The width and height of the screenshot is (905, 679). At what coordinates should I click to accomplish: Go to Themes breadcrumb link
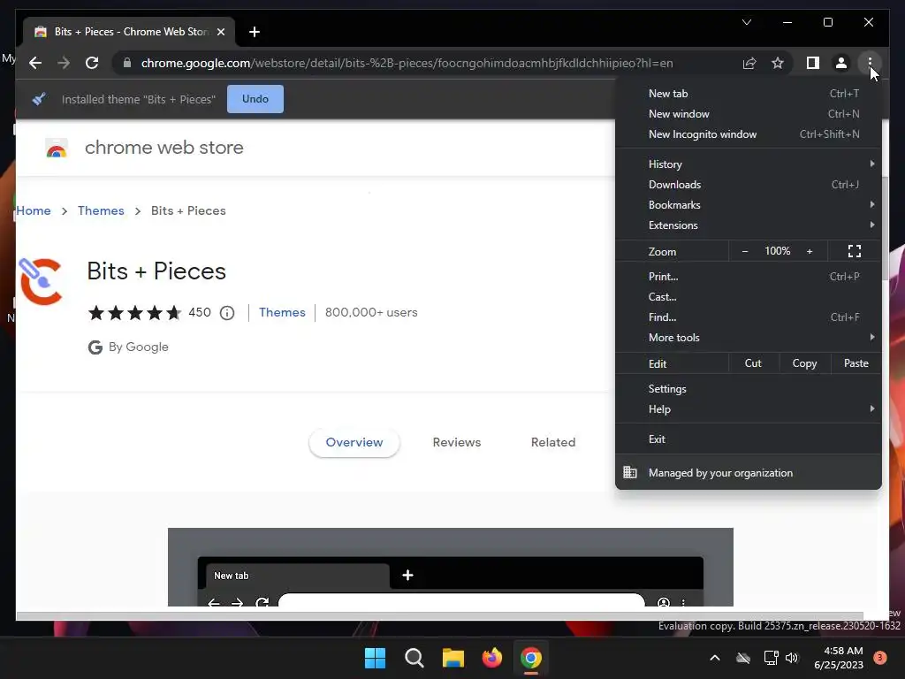(x=101, y=210)
